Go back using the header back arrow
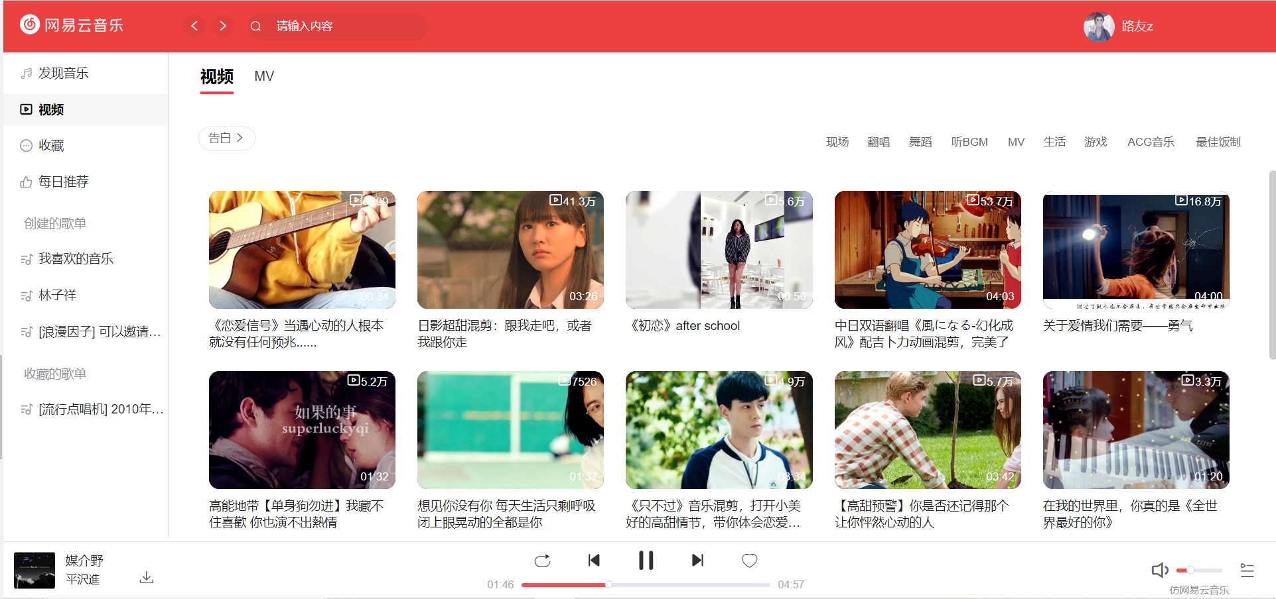Image resolution: width=1276 pixels, height=599 pixels. [194, 26]
